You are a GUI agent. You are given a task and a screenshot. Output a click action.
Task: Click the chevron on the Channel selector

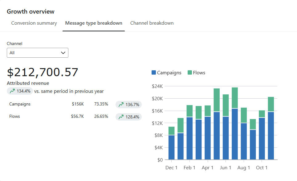[x=63, y=52]
